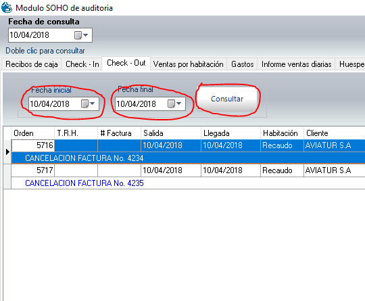Open the Informe ventas diarias tab
Image resolution: width=365 pixels, height=301 pixels.
coord(296,64)
